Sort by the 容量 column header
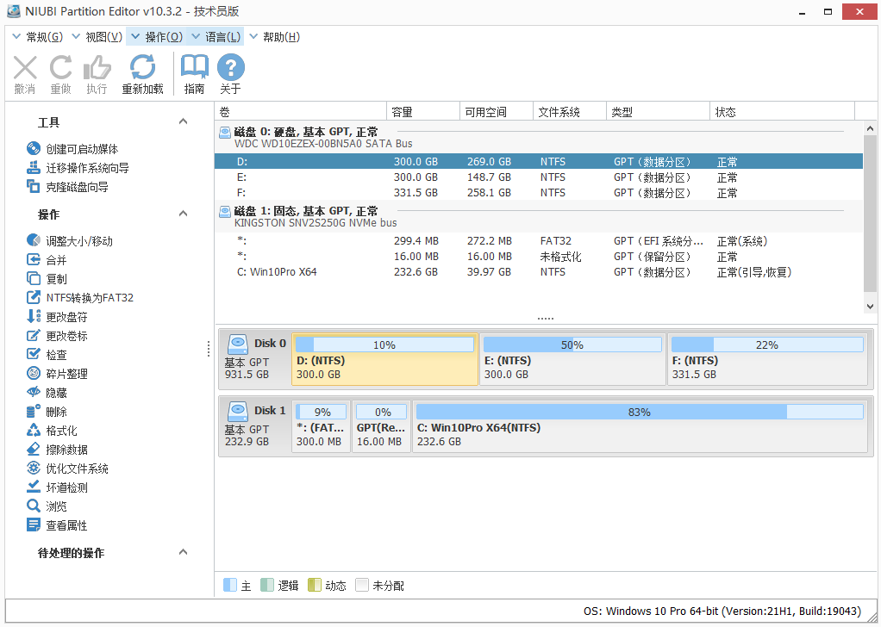 point(423,112)
